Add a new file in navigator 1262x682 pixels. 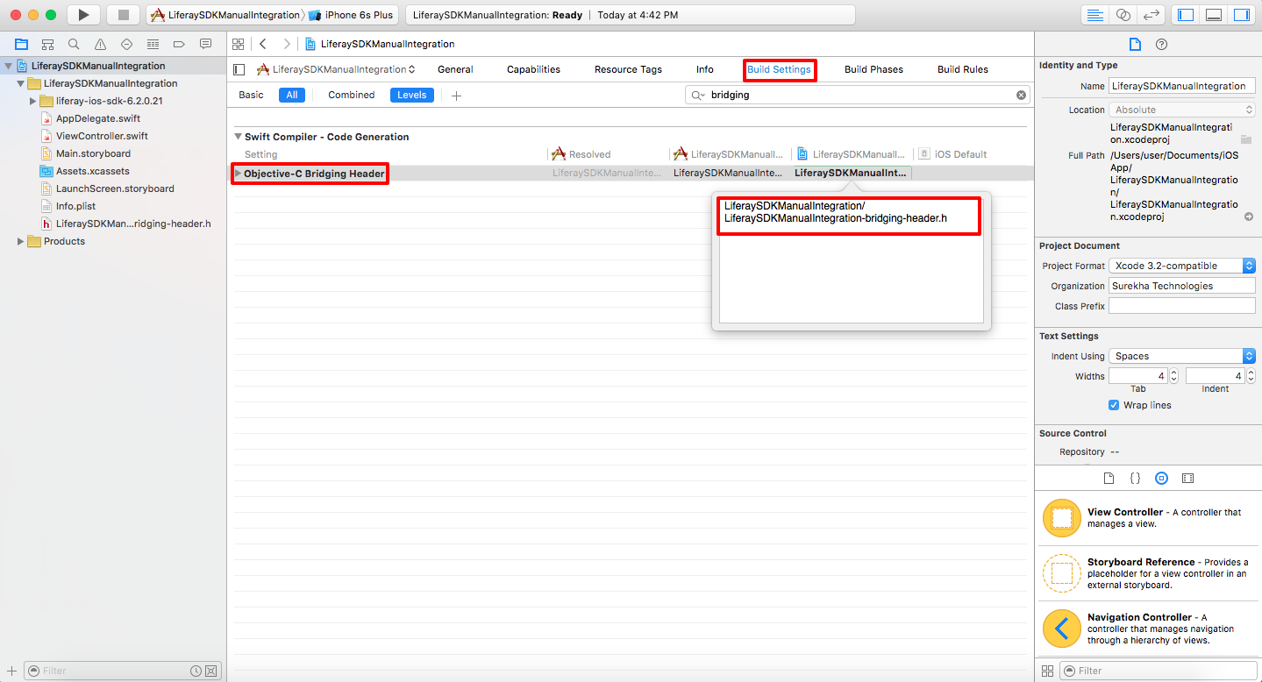[x=11, y=671]
